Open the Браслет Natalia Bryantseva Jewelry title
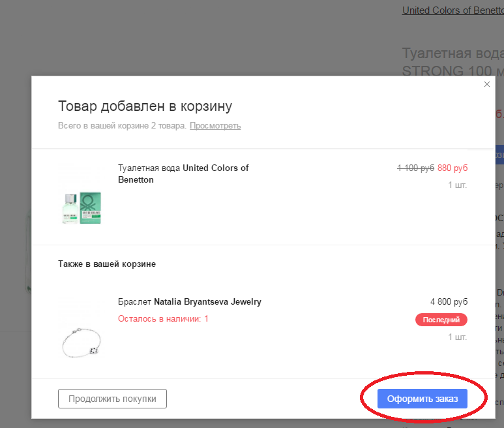The width and height of the screenshot is (504, 428). [190, 301]
